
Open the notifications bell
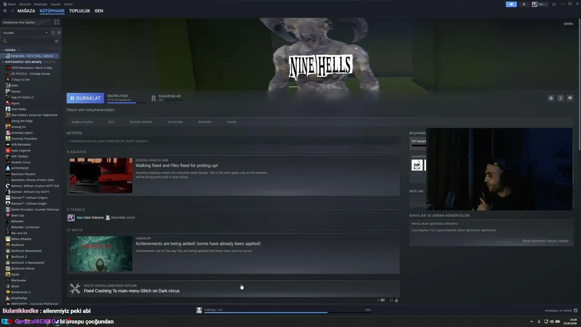524,4
